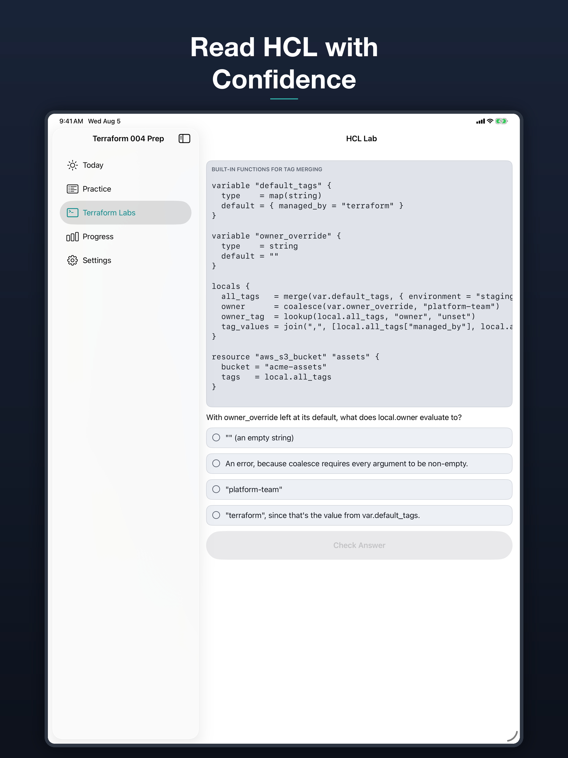Image resolution: width=568 pixels, height=758 pixels.
Task: Select the empty string answer option
Action: tap(359, 438)
